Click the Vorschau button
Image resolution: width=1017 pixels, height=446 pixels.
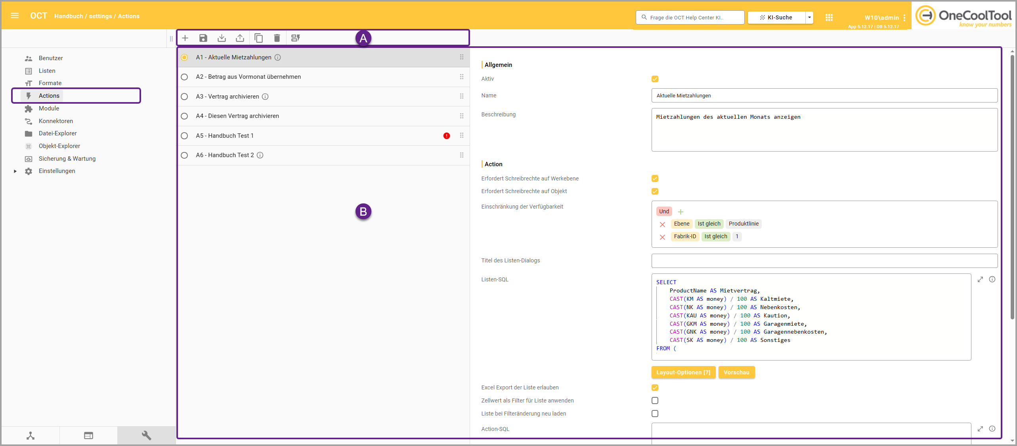tap(736, 372)
